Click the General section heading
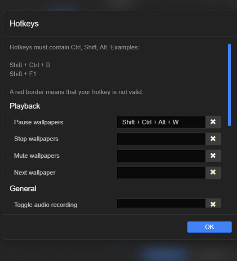Screen dimensions: 237x261 [x=23, y=189]
